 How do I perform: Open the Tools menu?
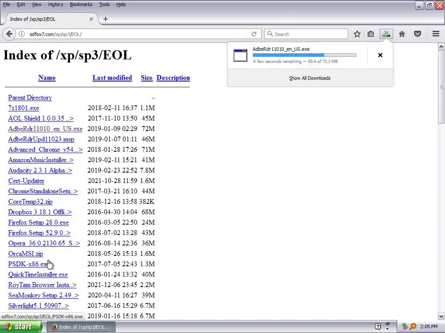[104, 4]
